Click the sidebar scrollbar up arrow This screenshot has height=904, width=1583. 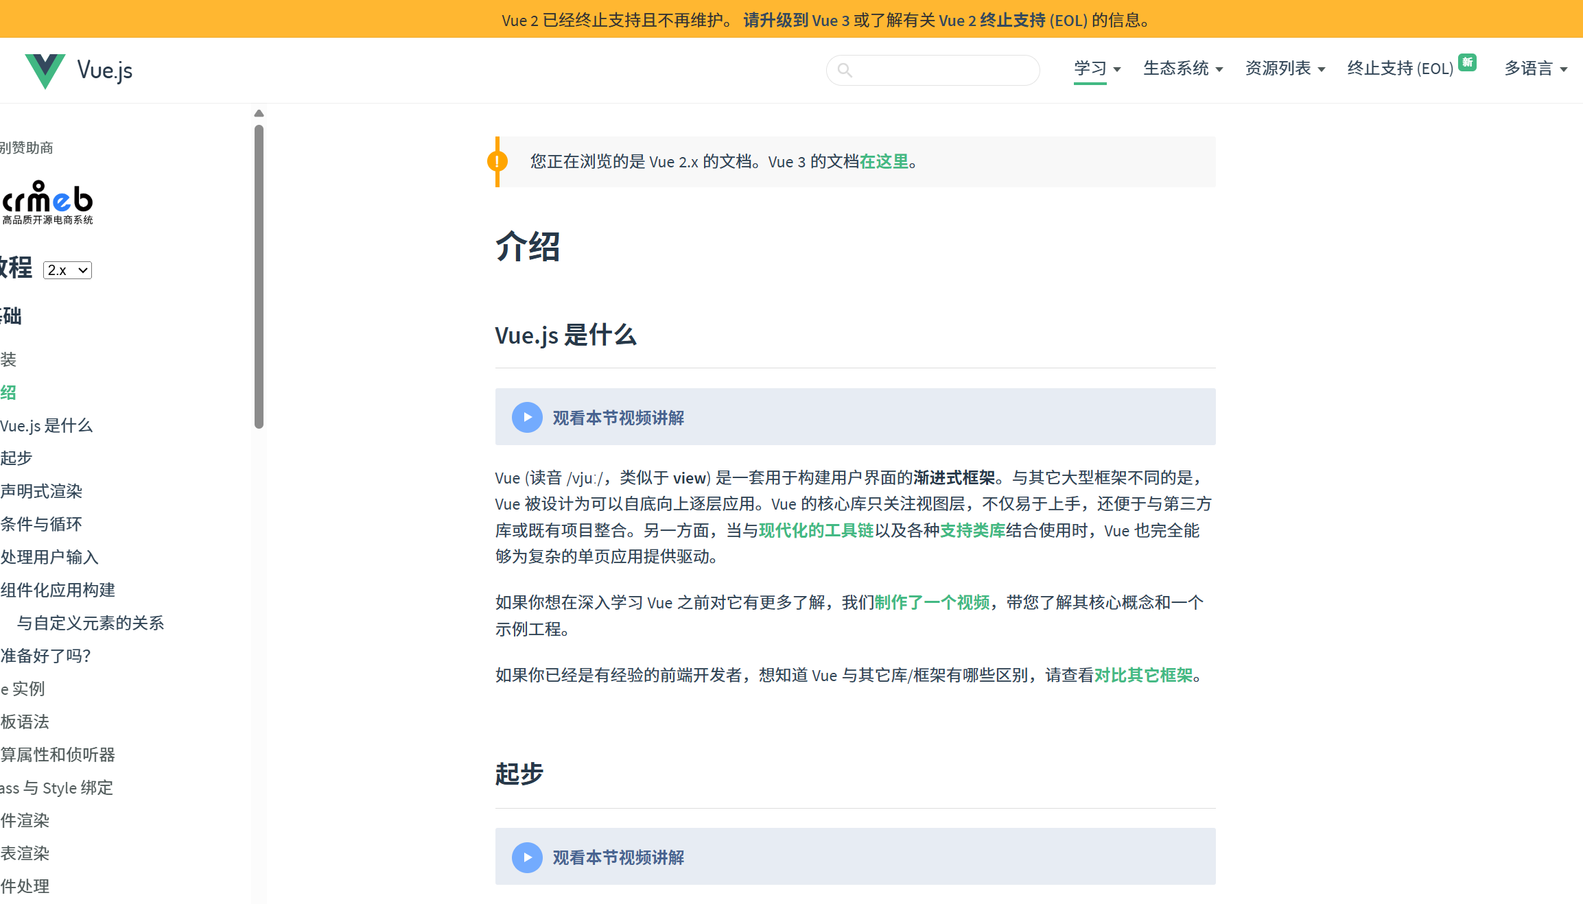[259, 113]
